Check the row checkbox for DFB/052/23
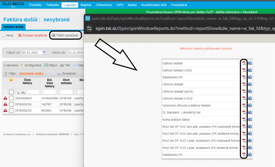275x167 pixels. pyautogui.click(x=11, y=111)
